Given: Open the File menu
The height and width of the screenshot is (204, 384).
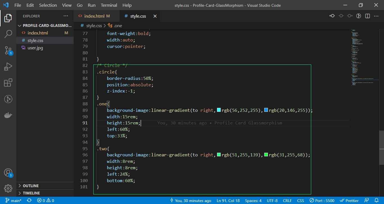Looking at the screenshot, I should [18, 5].
